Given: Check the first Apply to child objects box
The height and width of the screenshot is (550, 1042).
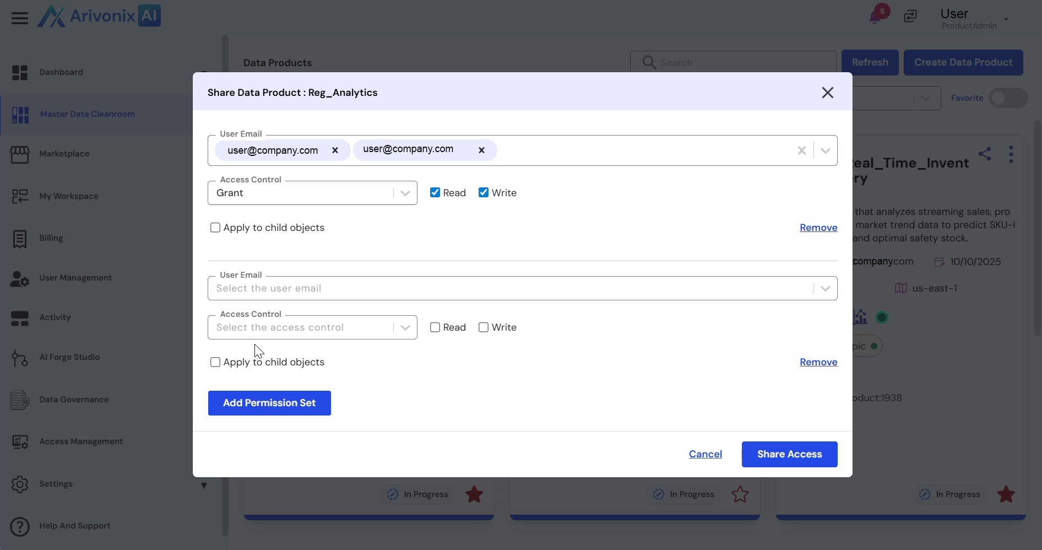Looking at the screenshot, I should coord(215,228).
